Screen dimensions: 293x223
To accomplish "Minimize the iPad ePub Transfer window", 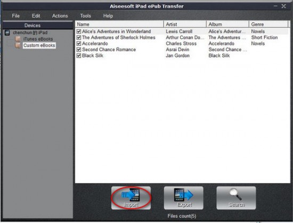I will click(x=275, y=6).
